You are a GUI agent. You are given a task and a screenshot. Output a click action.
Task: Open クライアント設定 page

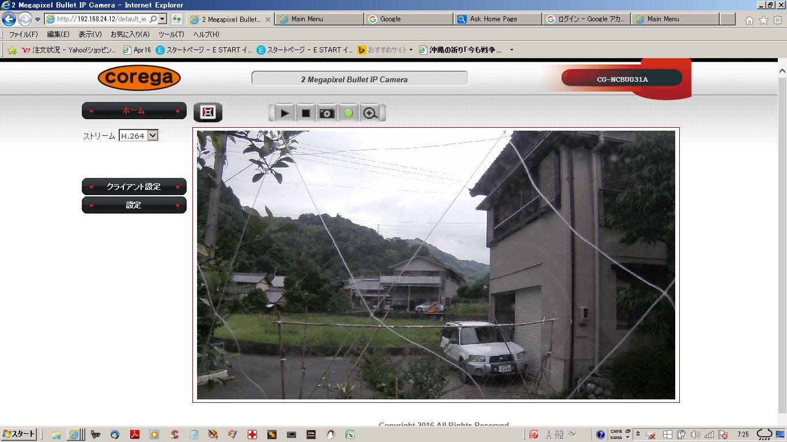[134, 186]
